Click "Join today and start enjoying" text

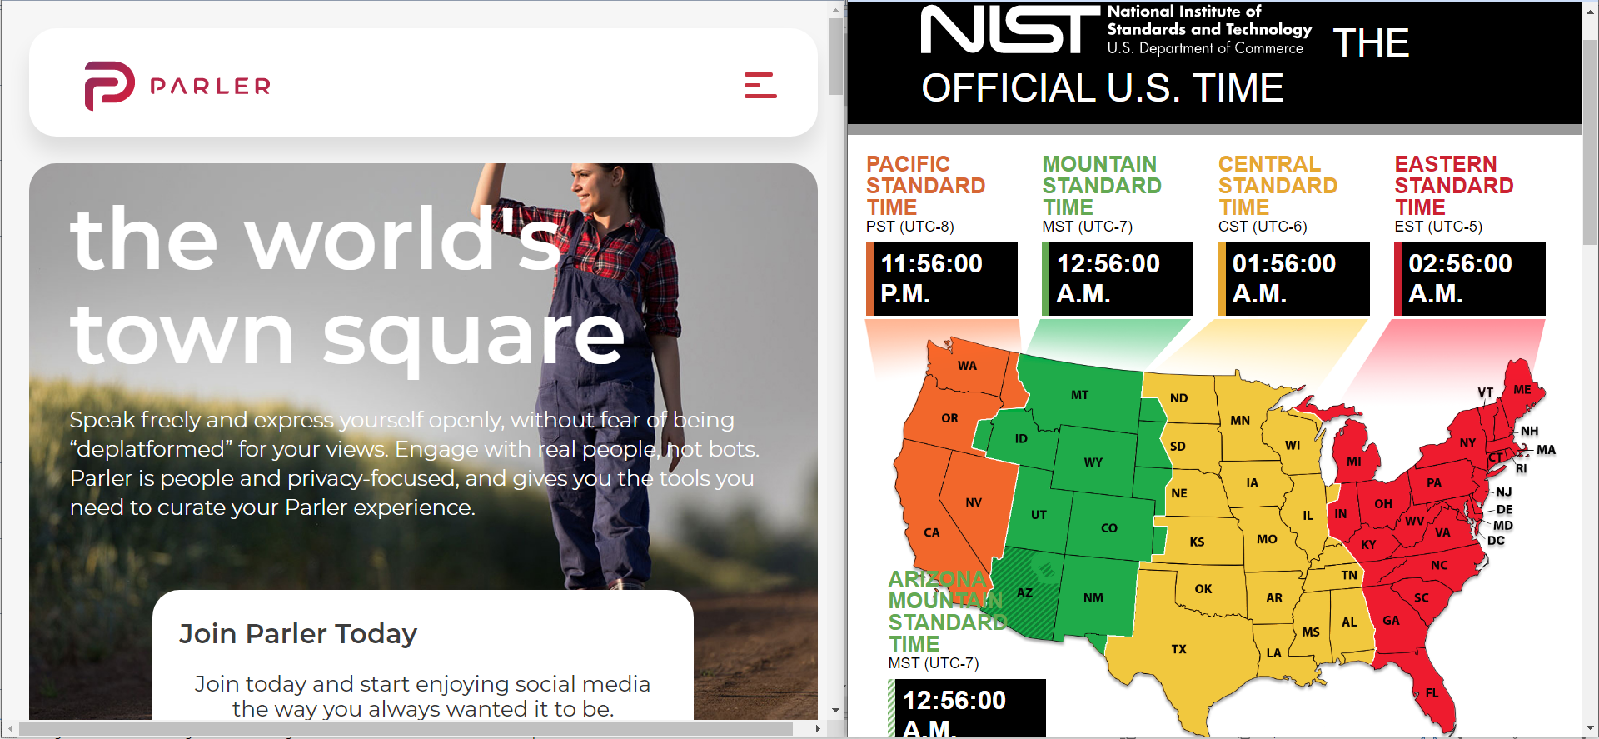point(422,696)
